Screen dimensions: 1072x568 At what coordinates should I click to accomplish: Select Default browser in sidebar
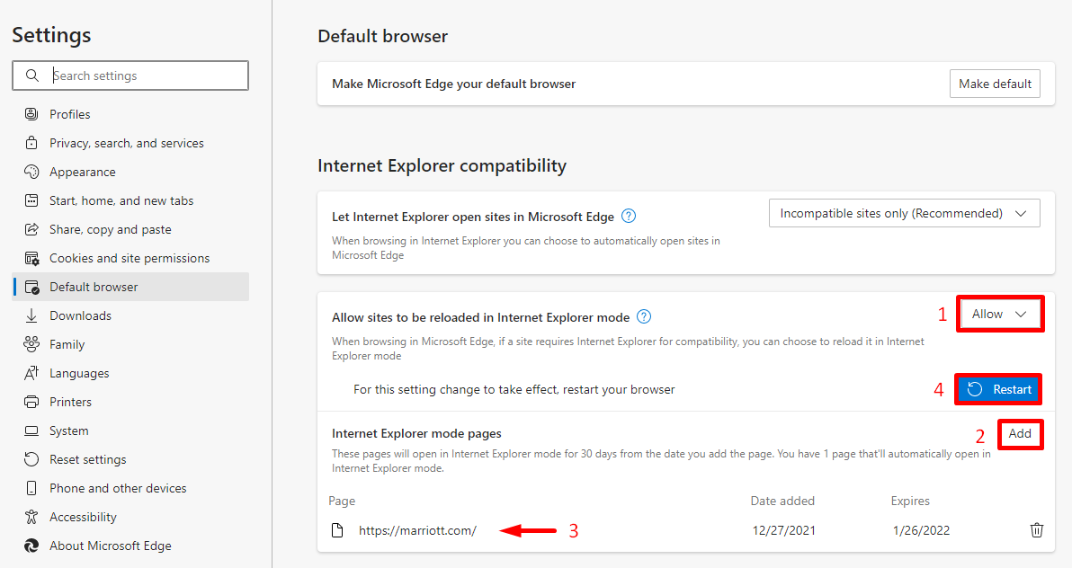[x=130, y=287]
